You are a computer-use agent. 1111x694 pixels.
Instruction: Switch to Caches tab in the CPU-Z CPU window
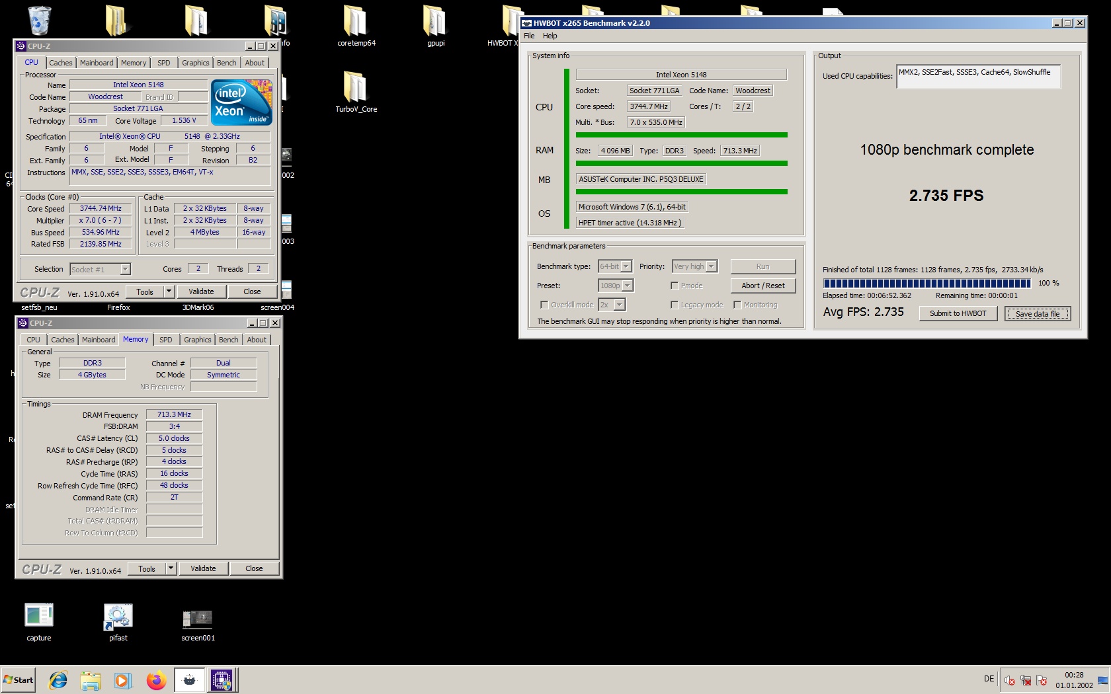pos(61,63)
